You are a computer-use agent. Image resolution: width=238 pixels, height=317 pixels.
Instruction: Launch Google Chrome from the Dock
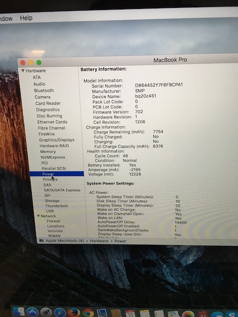tap(88, 313)
